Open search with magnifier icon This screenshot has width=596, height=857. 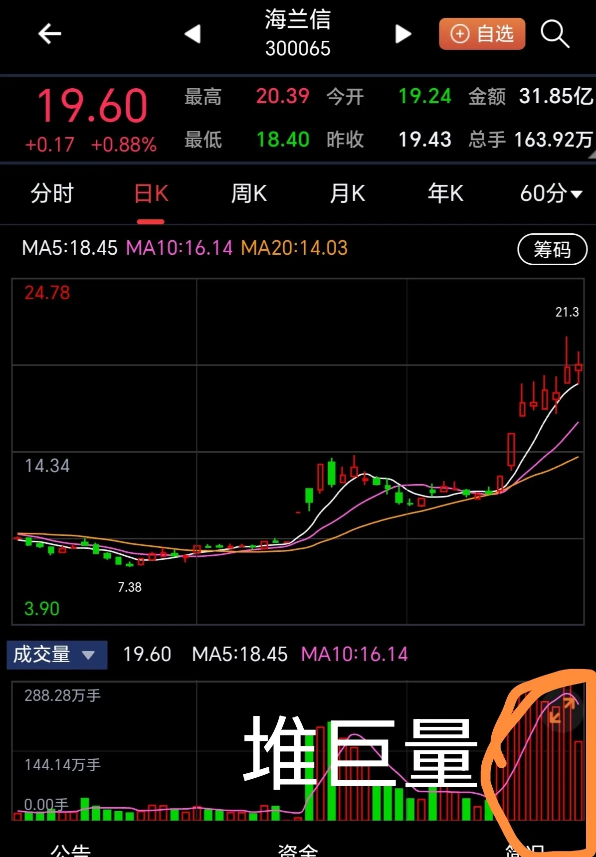tap(555, 34)
